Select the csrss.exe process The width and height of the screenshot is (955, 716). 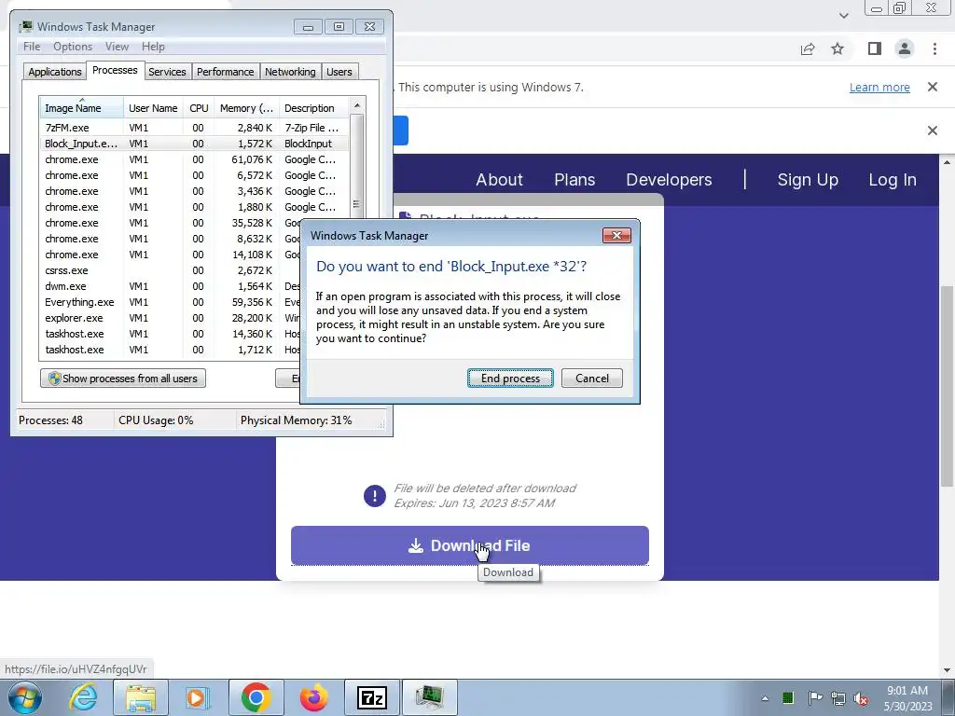(x=171, y=270)
